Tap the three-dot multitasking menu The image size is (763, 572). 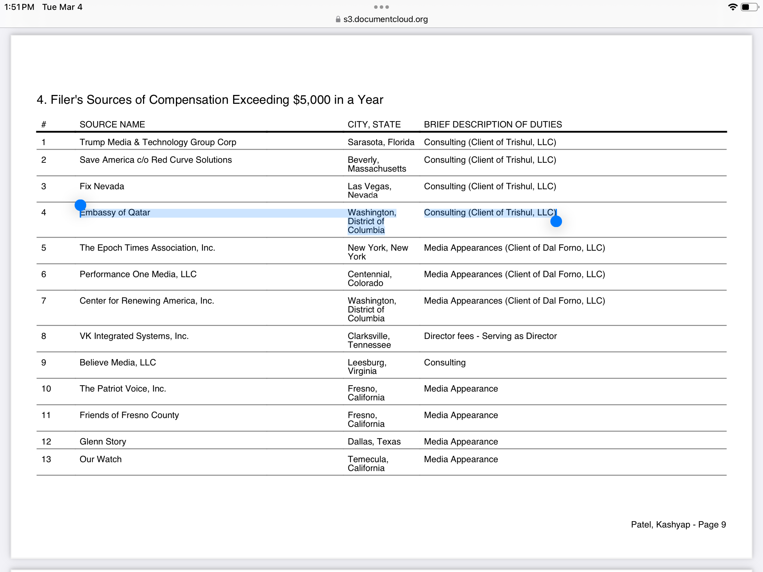[x=381, y=7]
